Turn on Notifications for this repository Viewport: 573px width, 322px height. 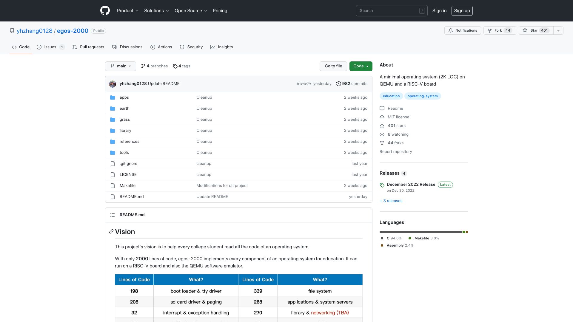tap(463, 30)
